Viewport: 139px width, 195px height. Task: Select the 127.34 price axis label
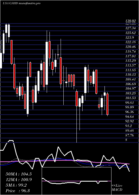click(130, 28)
